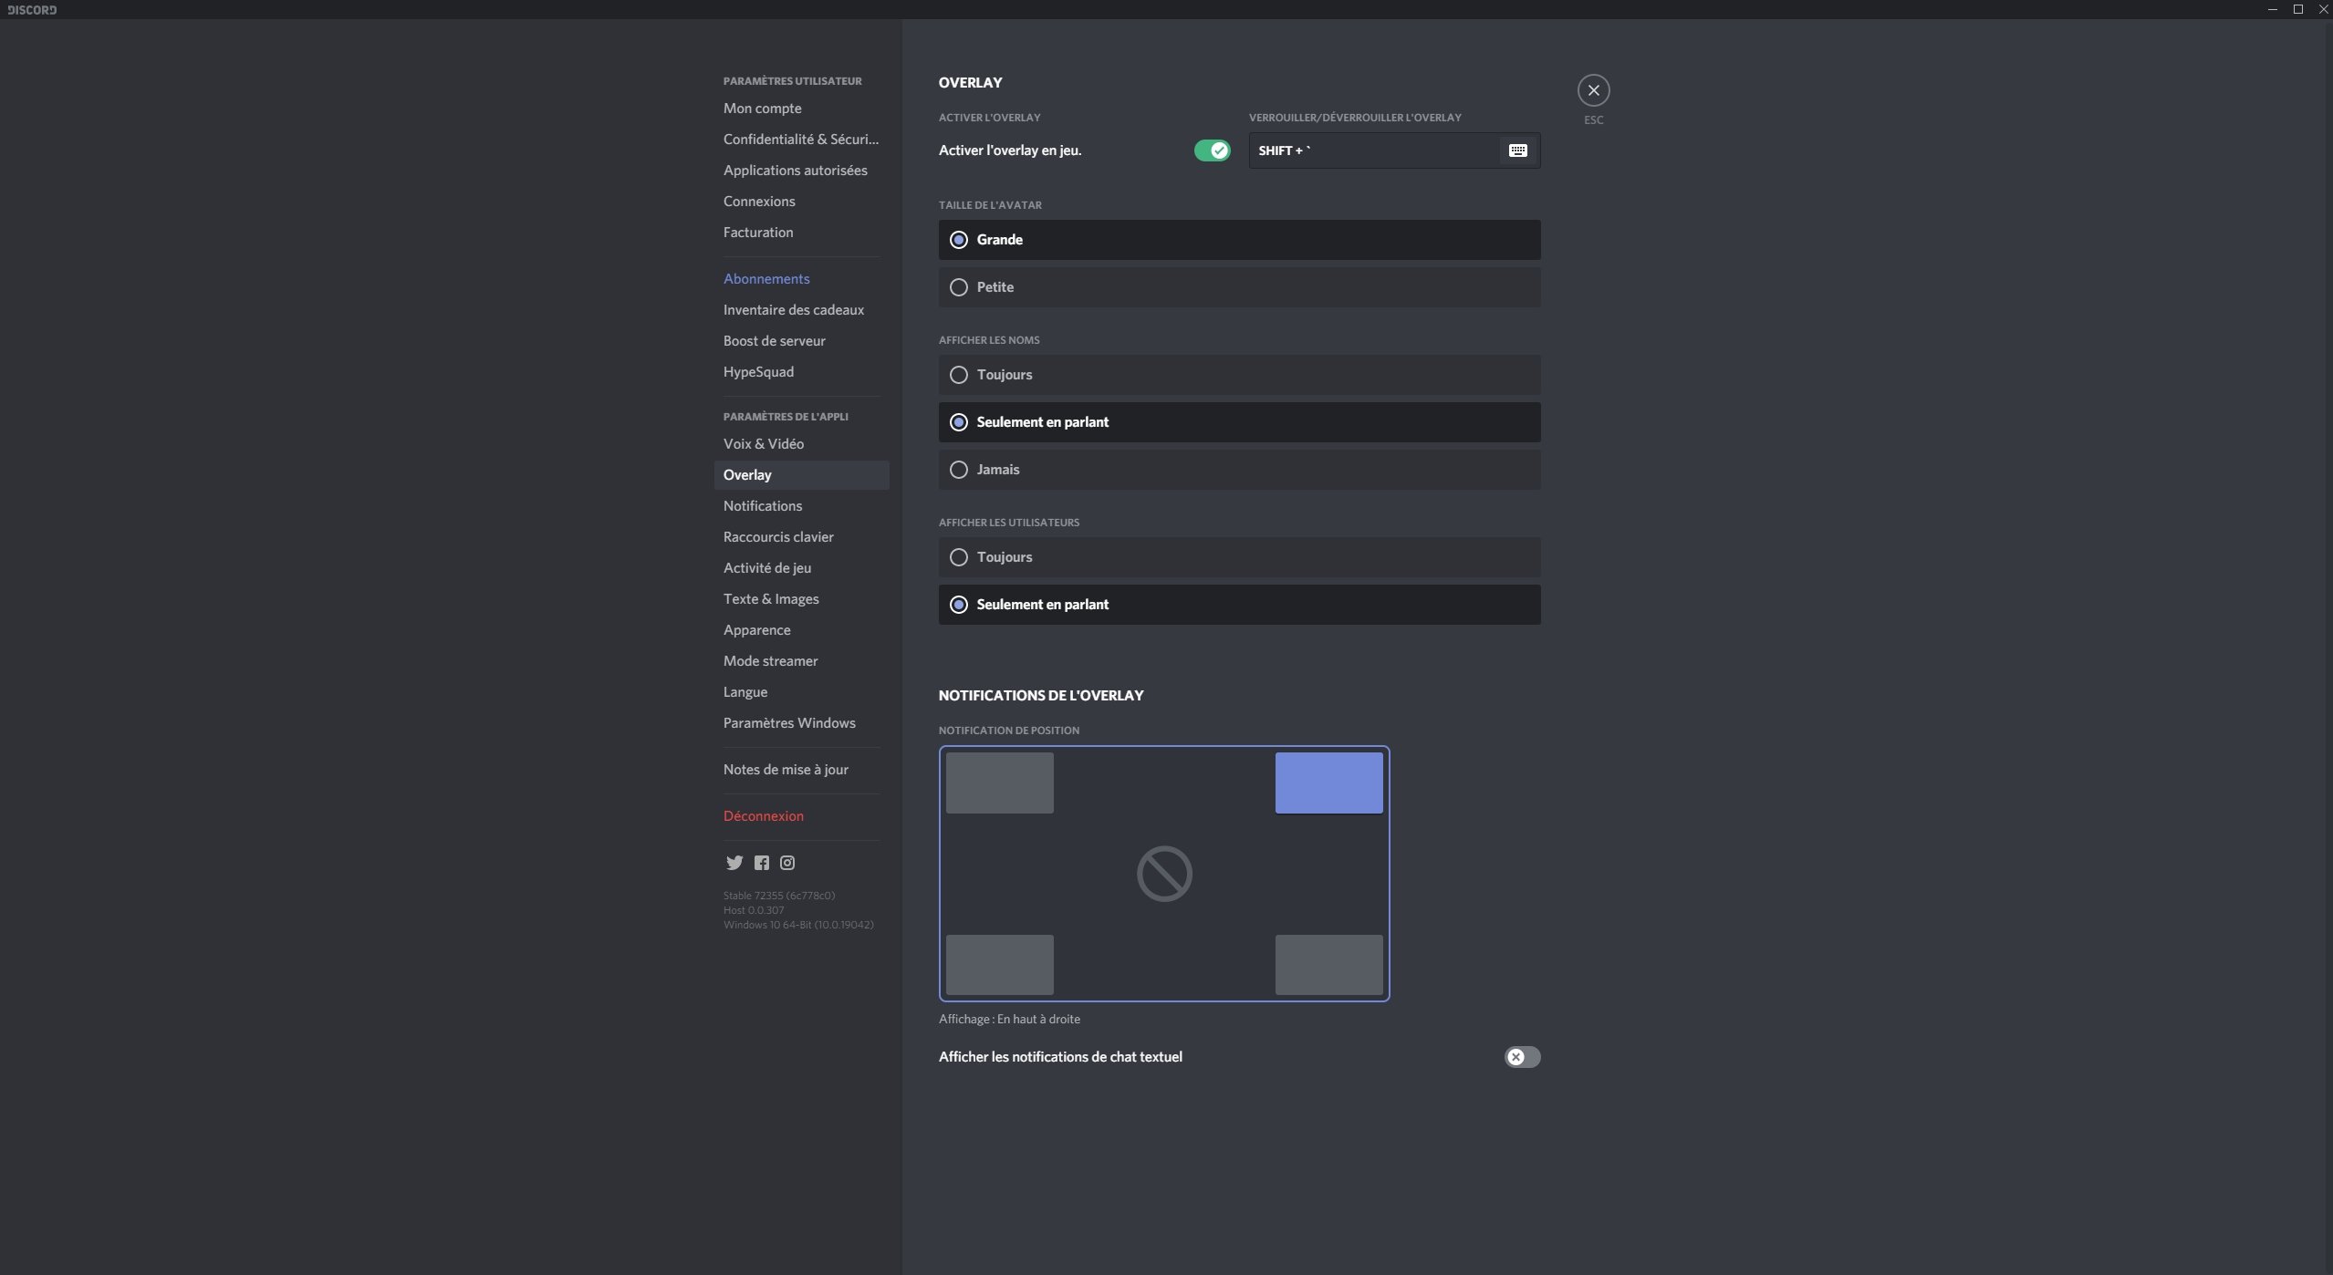Viewport: 2333px width, 1275px height.
Task: Disable the 'Activer l'overlay en jeu' toggle
Action: 1212,150
